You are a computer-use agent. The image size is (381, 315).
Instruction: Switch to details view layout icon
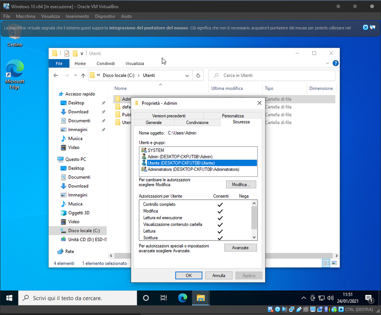326,263
